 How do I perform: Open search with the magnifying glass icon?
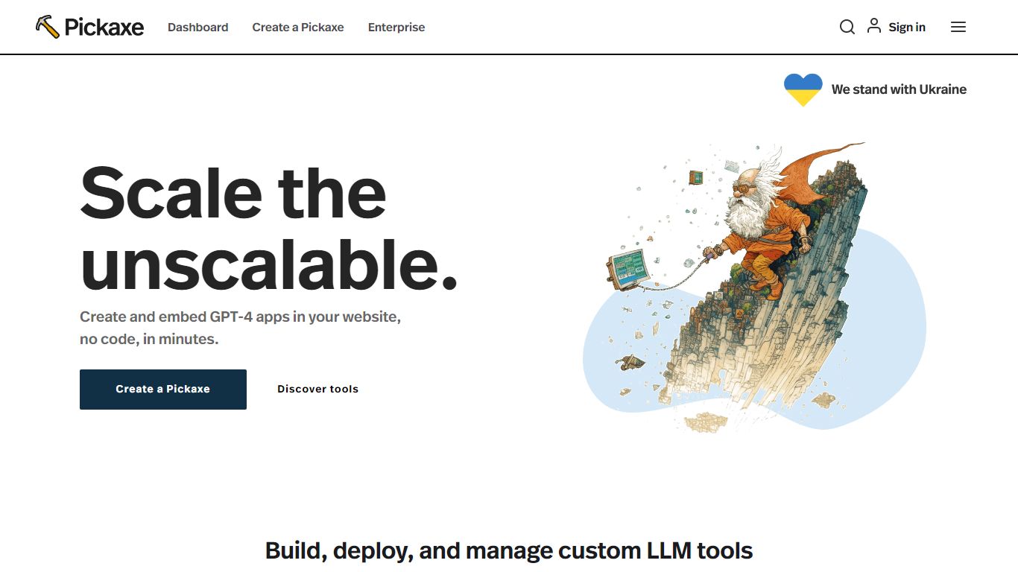[x=847, y=28]
